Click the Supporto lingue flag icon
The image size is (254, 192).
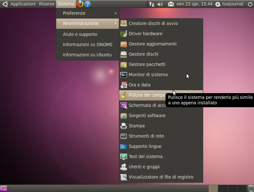pyautogui.click(x=124, y=146)
